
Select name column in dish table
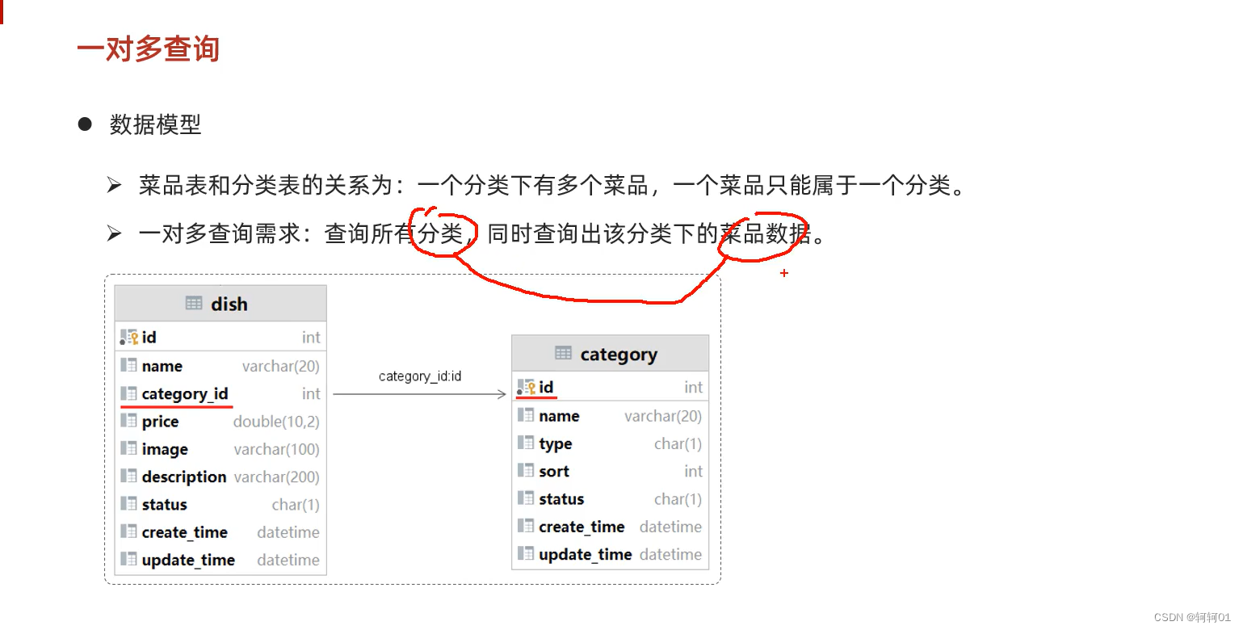coord(162,366)
